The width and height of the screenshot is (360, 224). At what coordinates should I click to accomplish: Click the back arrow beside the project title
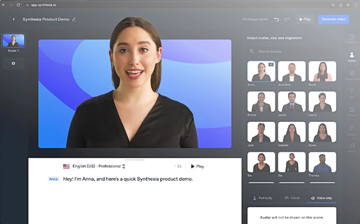click(13, 19)
